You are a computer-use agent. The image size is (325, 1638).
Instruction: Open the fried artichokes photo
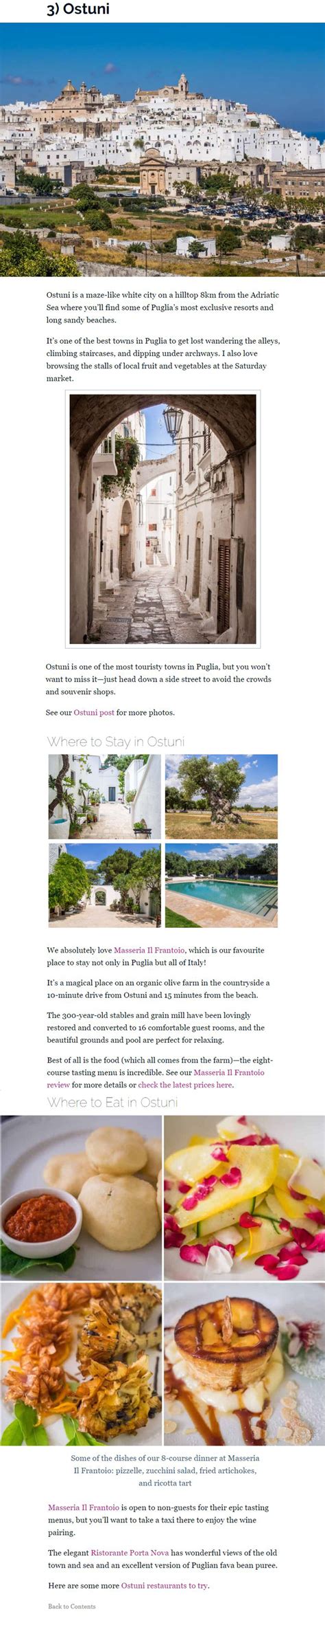tap(81, 1364)
